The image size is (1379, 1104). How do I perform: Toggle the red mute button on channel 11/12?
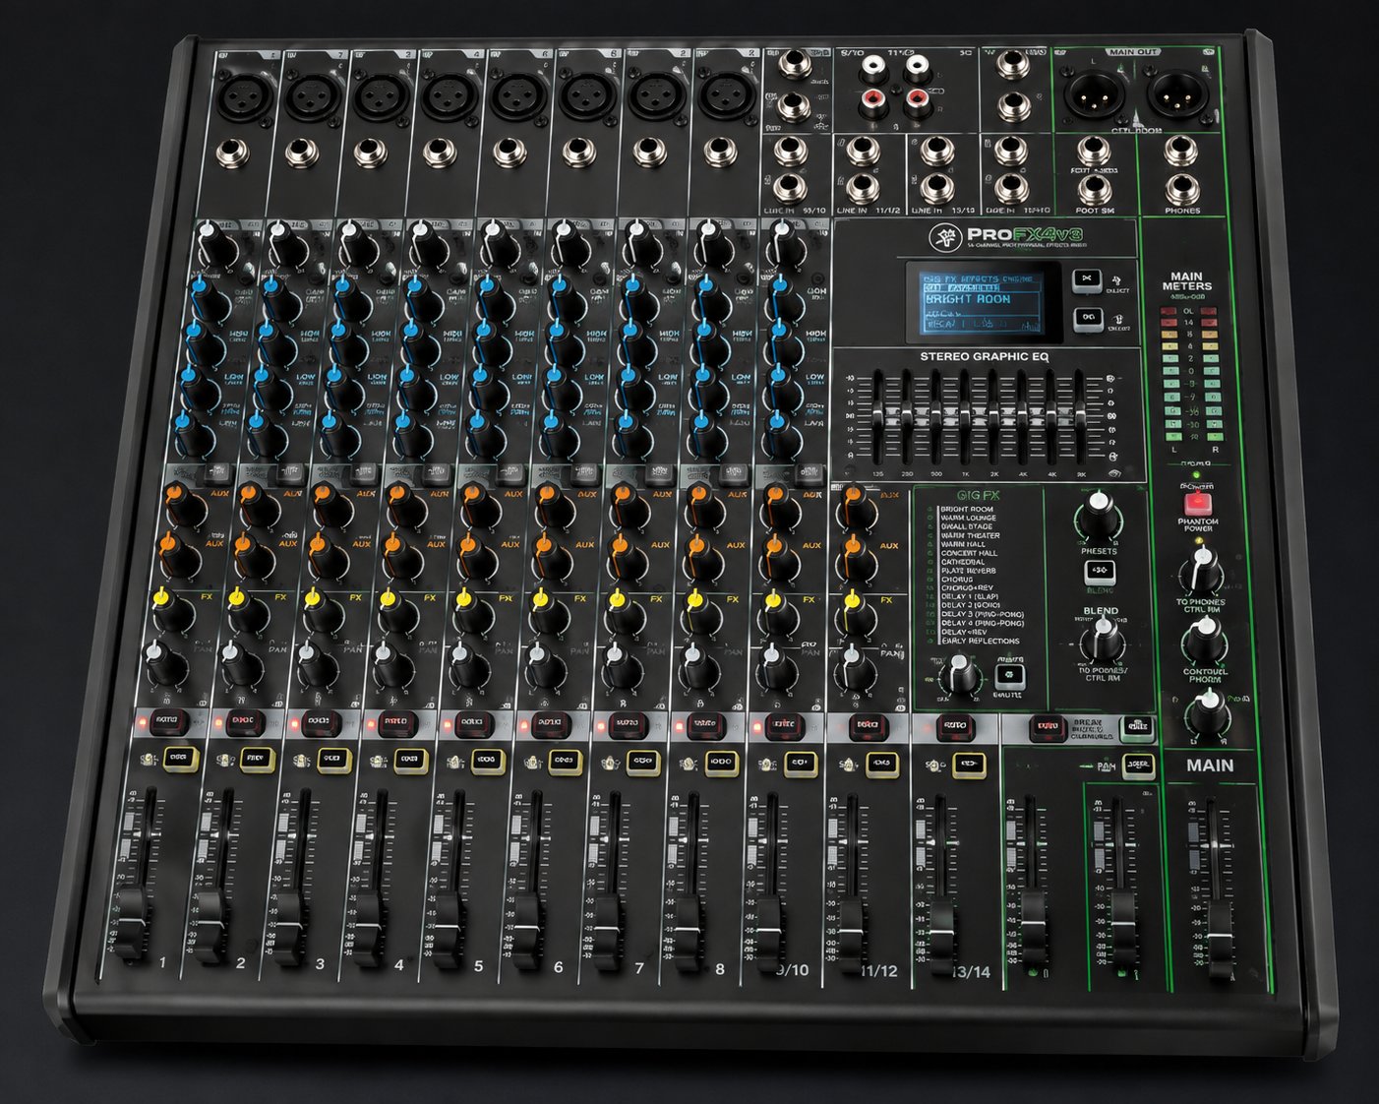click(869, 728)
